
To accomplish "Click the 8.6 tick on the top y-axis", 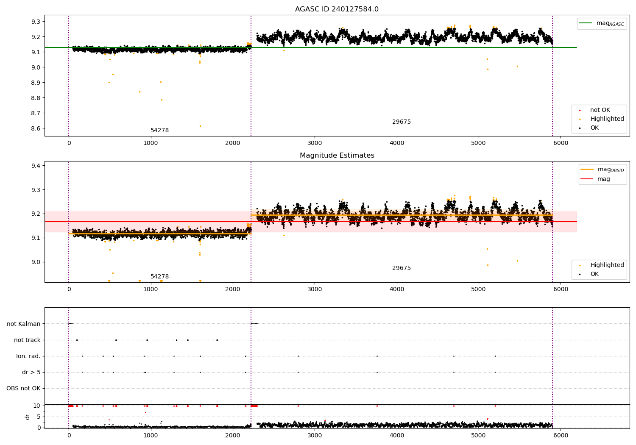I will (35, 128).
